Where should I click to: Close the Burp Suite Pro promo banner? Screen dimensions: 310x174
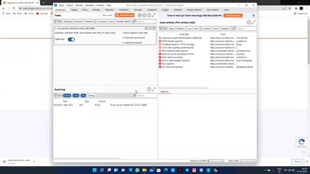click(253, 15)
